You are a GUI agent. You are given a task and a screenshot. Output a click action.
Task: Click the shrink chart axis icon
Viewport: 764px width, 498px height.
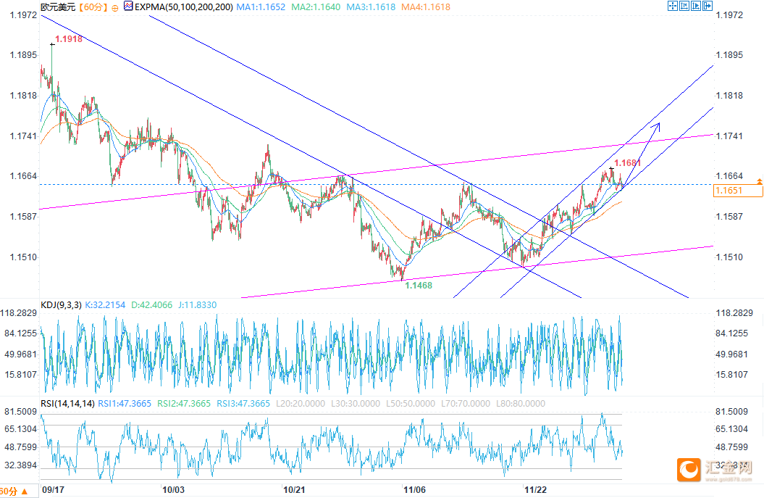(x=684, y=6)
